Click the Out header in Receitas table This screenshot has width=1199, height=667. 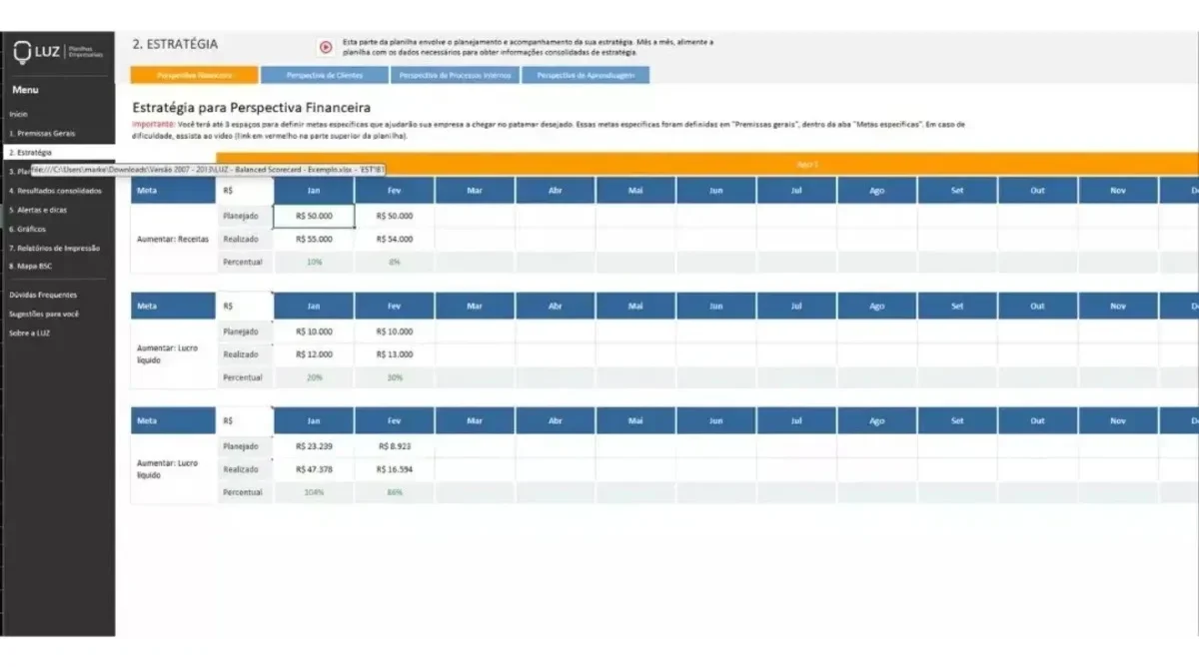click(1038, 190)
